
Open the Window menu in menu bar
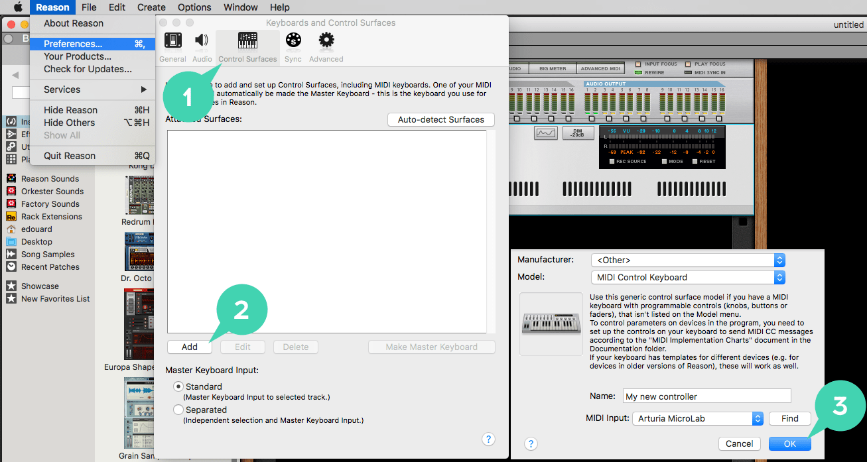[241, 7]
